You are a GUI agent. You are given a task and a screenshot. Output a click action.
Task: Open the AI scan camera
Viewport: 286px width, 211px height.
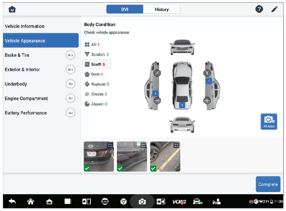pos(268,121)
